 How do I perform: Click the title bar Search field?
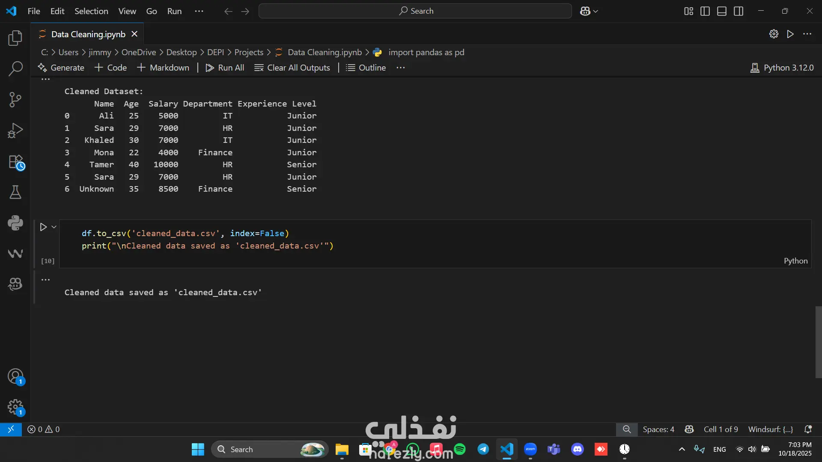(415, 11)
